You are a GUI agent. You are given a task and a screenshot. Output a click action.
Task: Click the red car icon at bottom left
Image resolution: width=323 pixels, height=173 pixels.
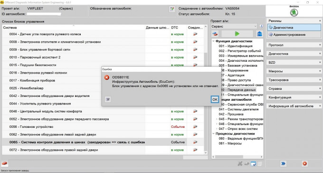click(5, 163)
